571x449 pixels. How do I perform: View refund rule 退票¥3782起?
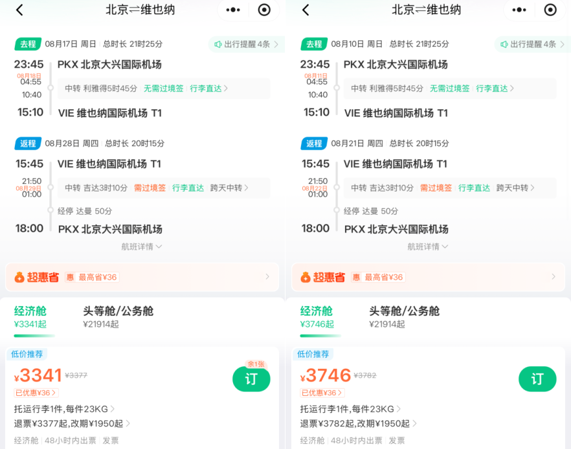(x=358, y=424)
